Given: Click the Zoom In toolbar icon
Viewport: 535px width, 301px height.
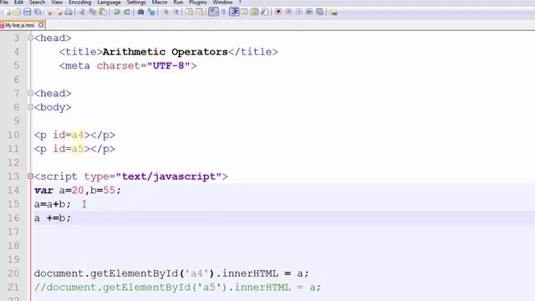Looking at the screenshot, I should coord(166,13).
